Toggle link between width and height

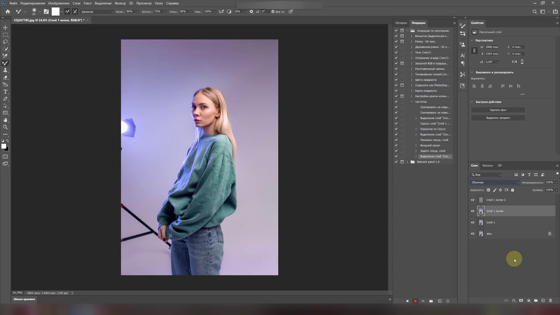474,50
